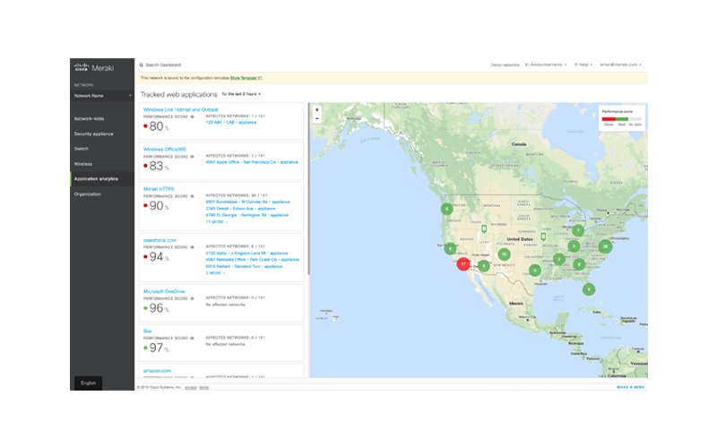Screen dimensions: 717x448
Task: Open the privacy link in footer
Action: (191, 388)
